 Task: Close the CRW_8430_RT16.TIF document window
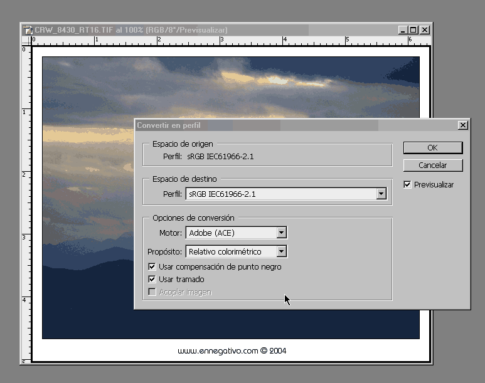[425, 30]
